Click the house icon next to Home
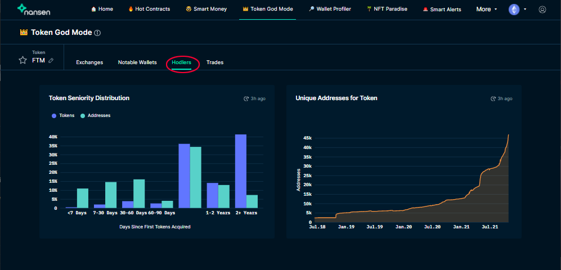Viewport: 561px width, 270px height. (x=94, y=9)
